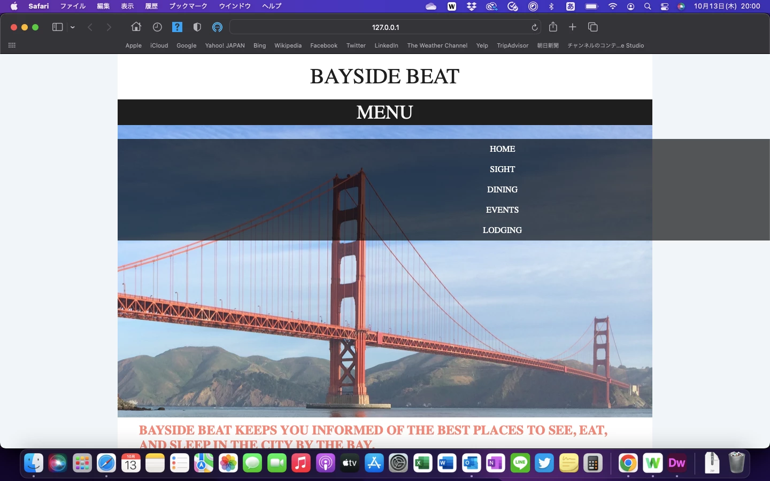Open the iCloud bookmark

159,45
